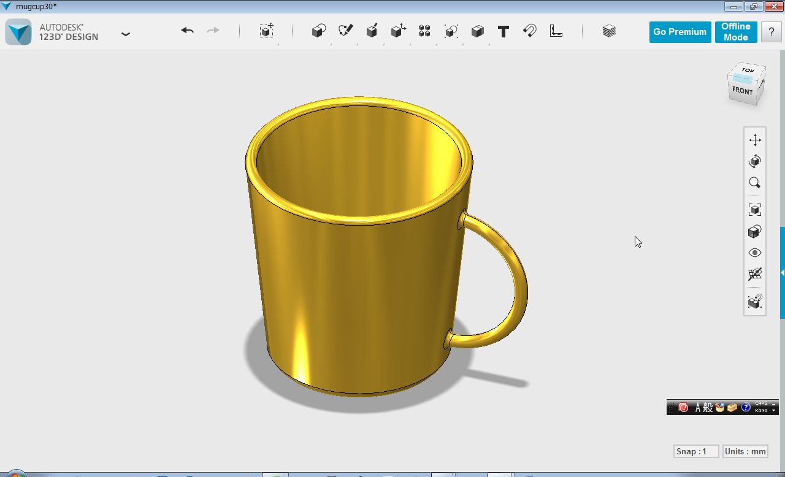Open the Material layers icon

[608, 31]
